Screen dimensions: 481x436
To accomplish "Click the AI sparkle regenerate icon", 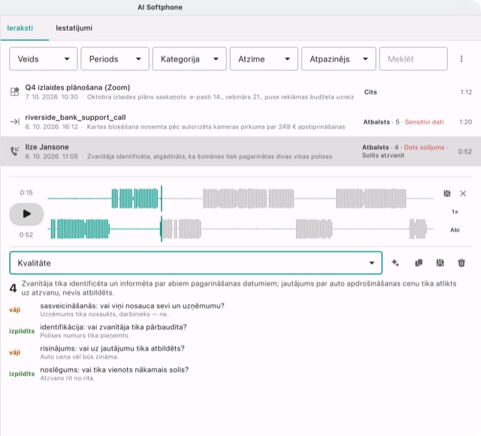I will tap(395, 263).
